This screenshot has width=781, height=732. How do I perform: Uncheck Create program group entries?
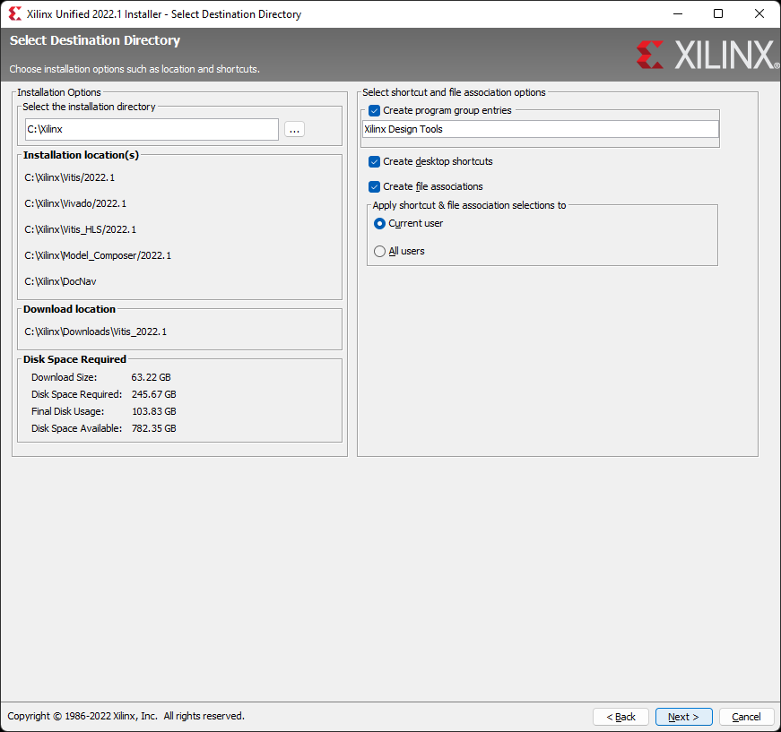coord(374,110)
